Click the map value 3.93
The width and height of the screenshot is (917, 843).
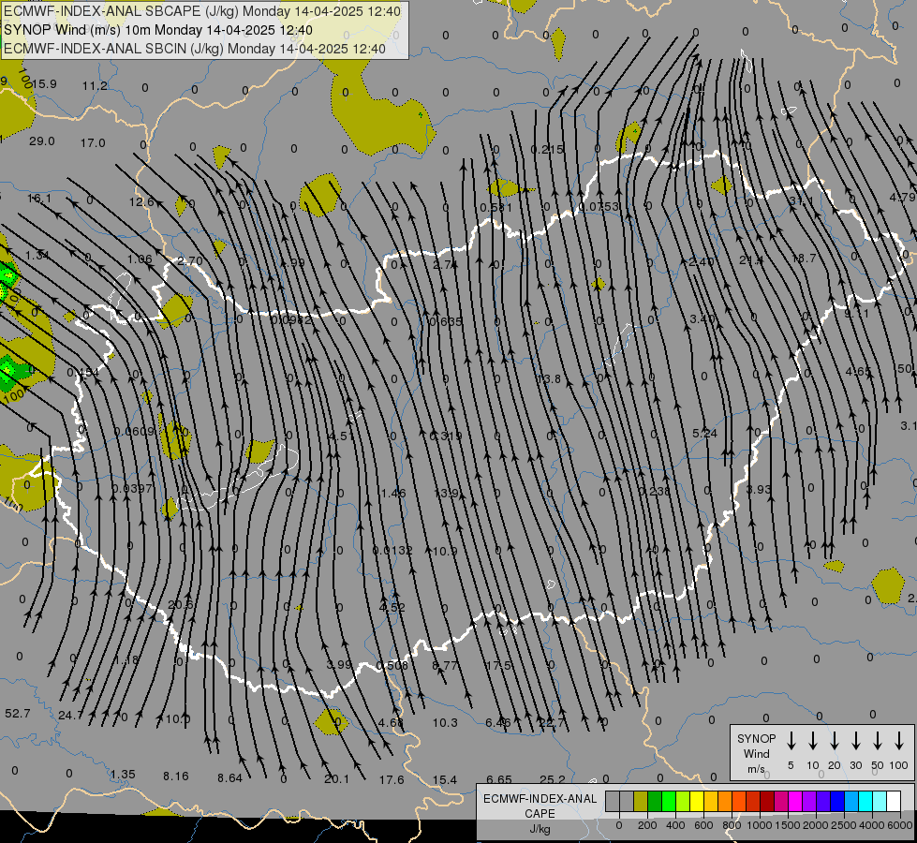(x=759, y=489)
